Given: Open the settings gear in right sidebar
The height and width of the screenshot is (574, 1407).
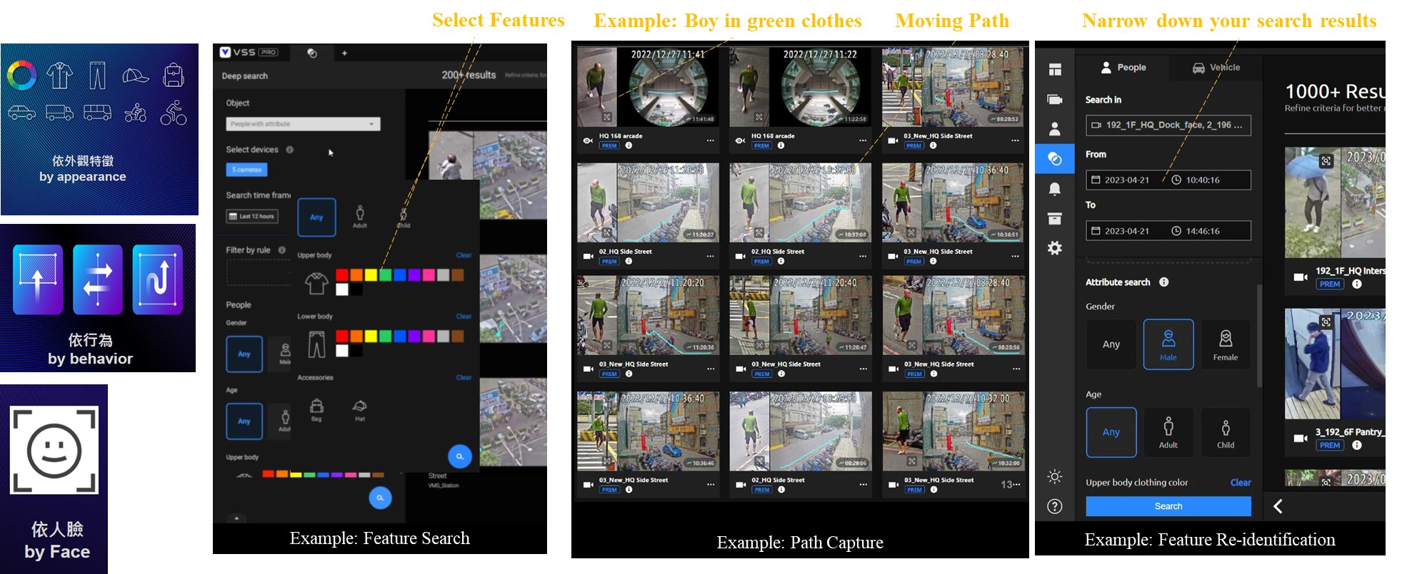Looking at the screenshot, I should click(1054, 248).
